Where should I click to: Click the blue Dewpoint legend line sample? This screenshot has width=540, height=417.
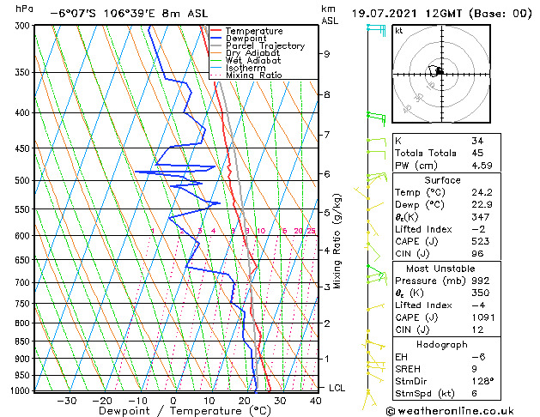216,39
